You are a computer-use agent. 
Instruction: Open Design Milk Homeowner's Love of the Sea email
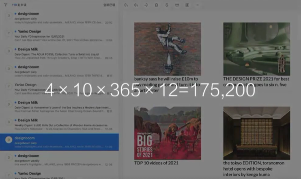[59, 107]
